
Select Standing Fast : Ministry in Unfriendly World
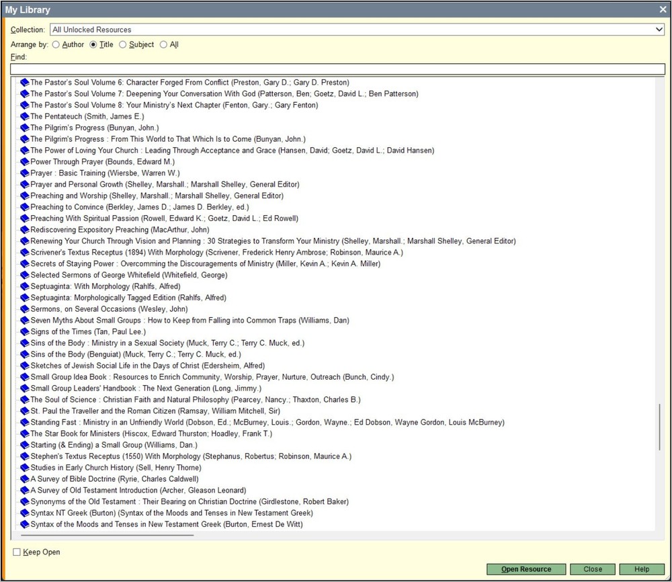pyautogui.click(x=267, y=423)
